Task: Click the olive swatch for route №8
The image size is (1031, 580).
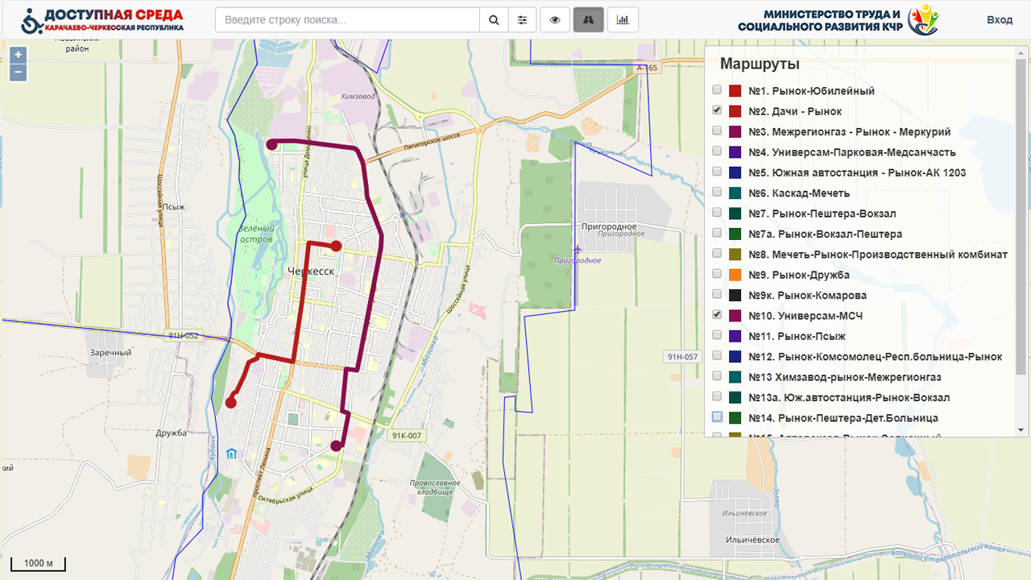Action: click(735, 255)
